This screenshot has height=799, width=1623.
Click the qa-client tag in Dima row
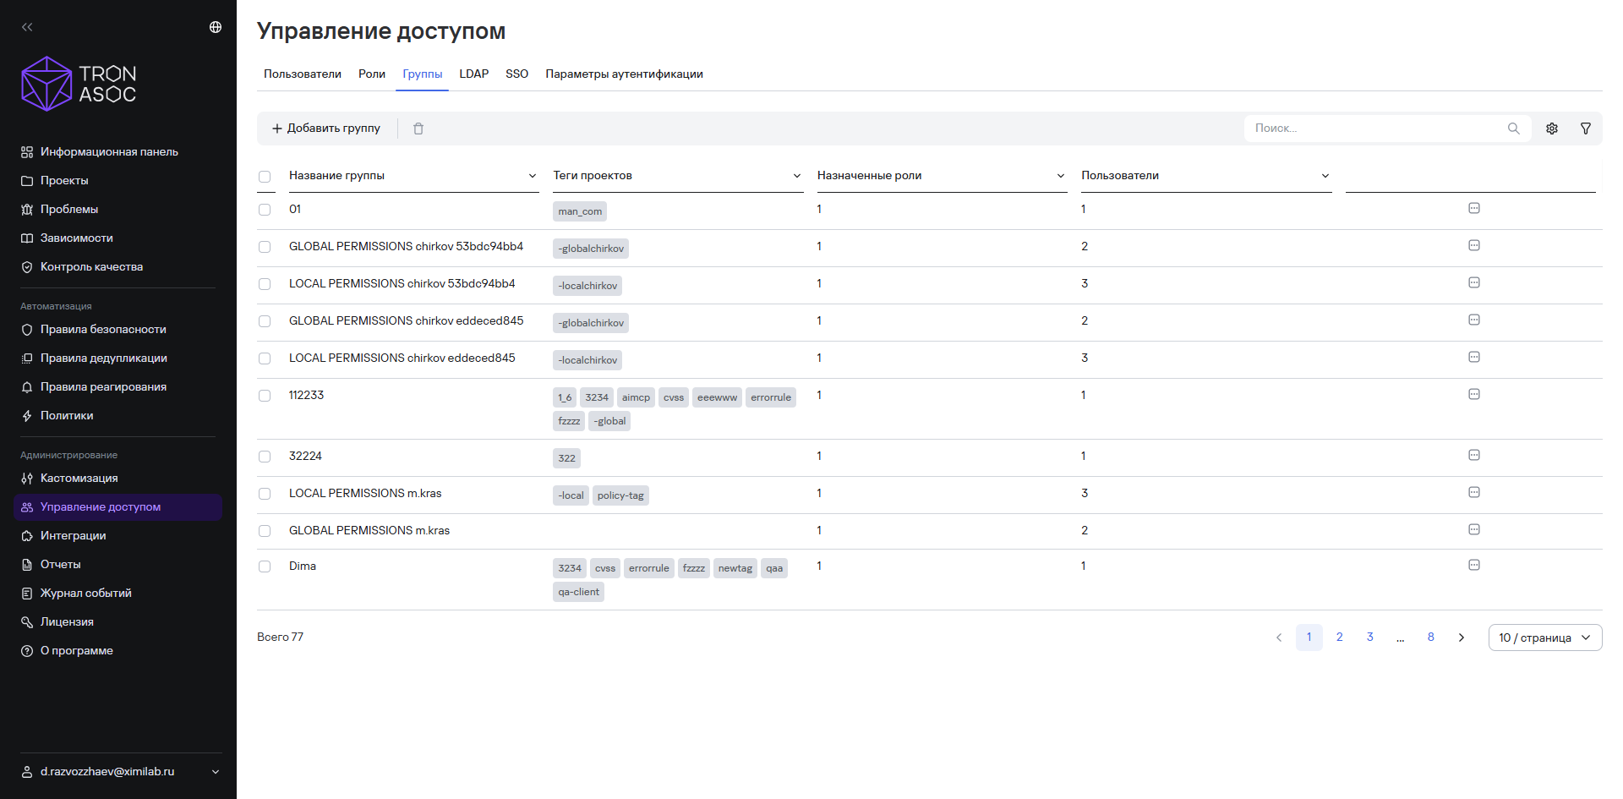pyautogui.click(x=579, y=592)
